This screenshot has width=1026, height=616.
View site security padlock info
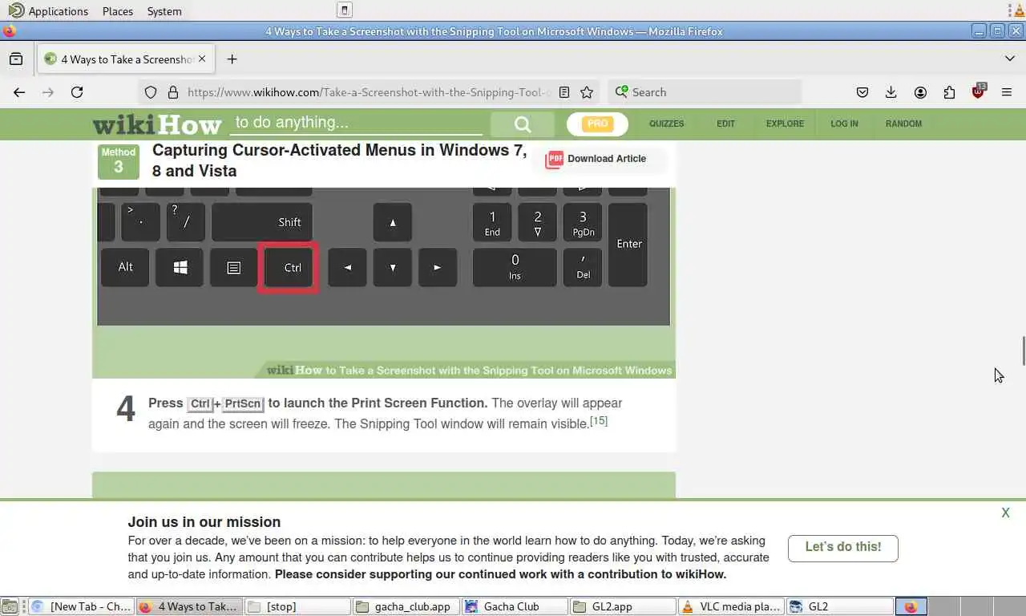172,92
